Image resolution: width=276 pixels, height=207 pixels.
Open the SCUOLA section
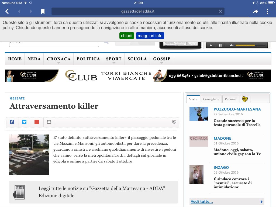[137, 59]
